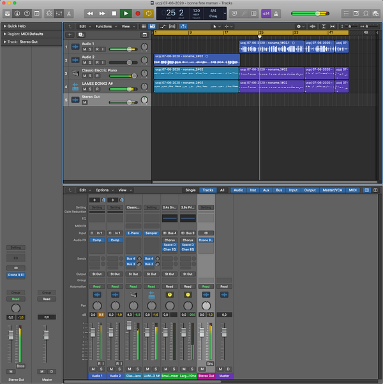Click the Smart Controls toolbar icon
The height and width of the screenshot is (384, 383).
point(50,13)
